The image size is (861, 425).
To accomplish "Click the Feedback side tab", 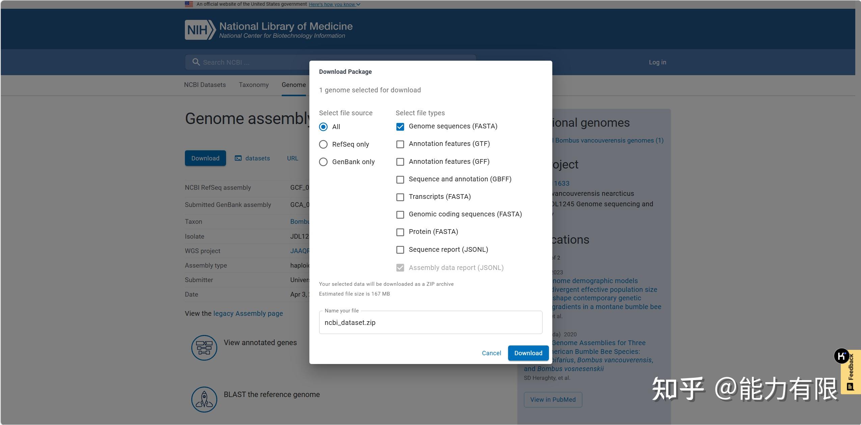I will click(851, 372).
